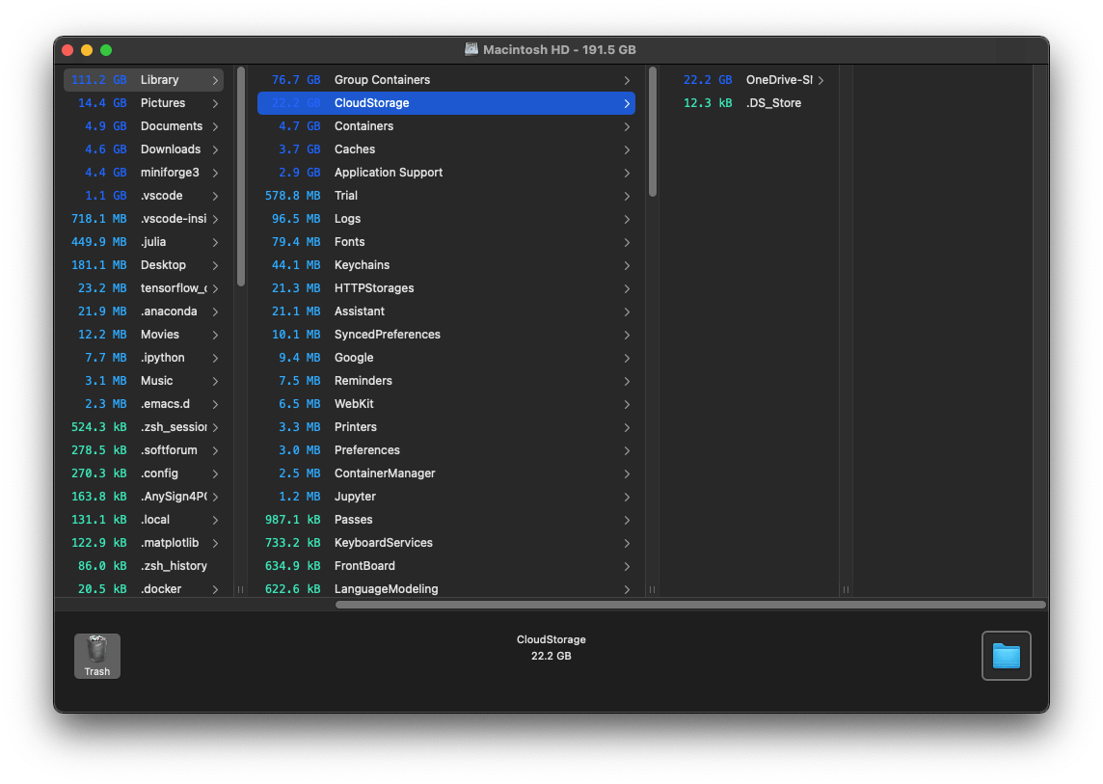Select the LanguageModeling folder
The height and width of the screenshot is (784, 1103).
point(446,589)
